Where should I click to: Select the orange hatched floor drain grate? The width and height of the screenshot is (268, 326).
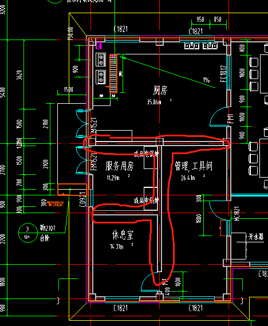113,73
